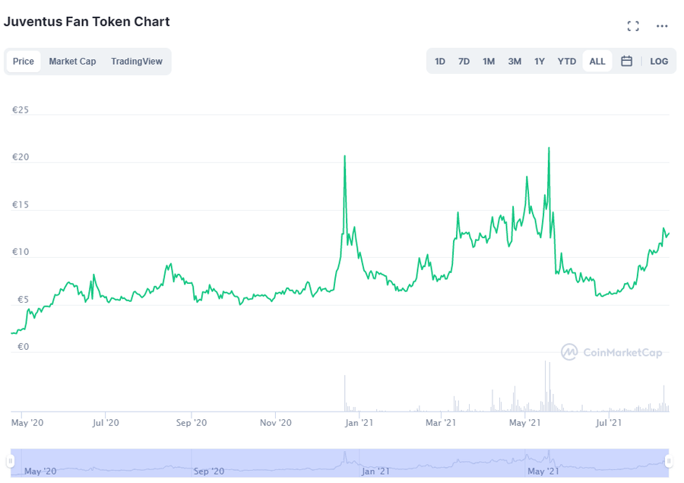Select the 7D time range
Viewport: 684px width, 483px height.
[464, 61]
